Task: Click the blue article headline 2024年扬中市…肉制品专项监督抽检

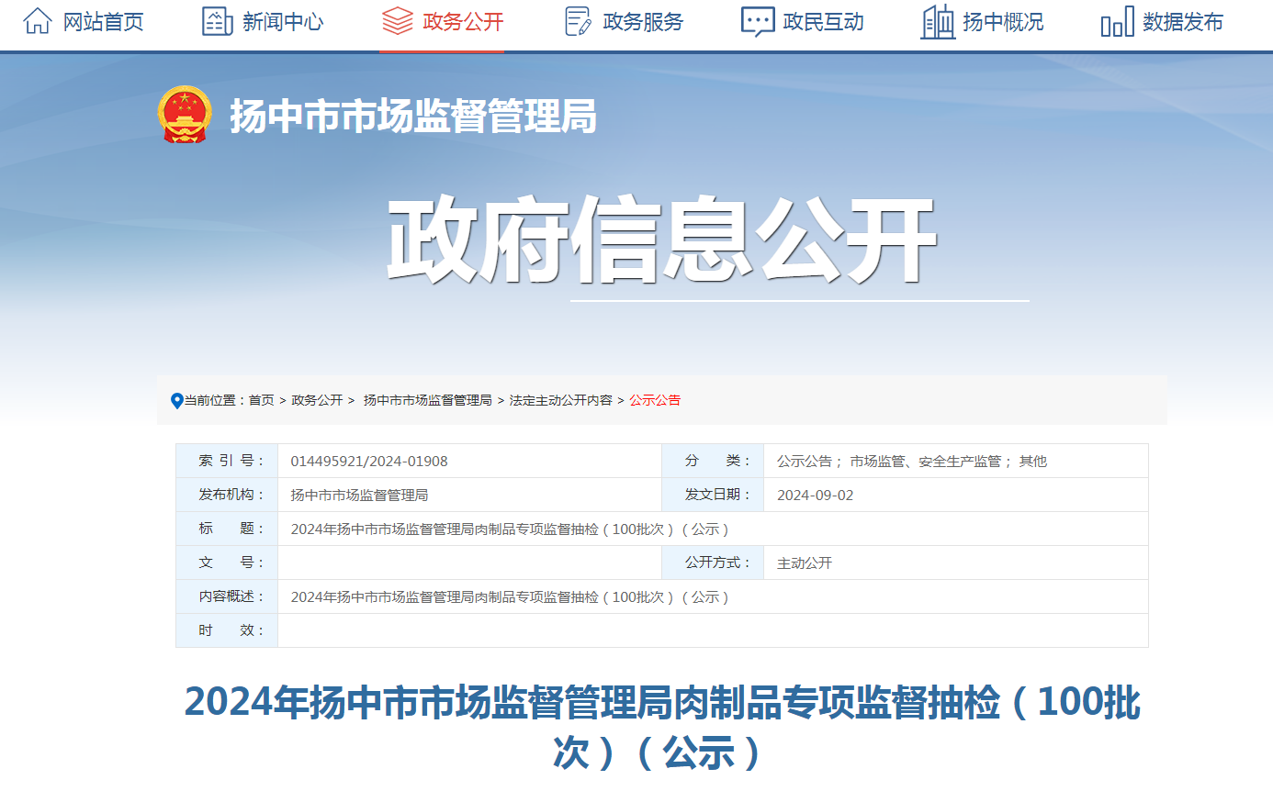Action: click(x=661, y=727)
